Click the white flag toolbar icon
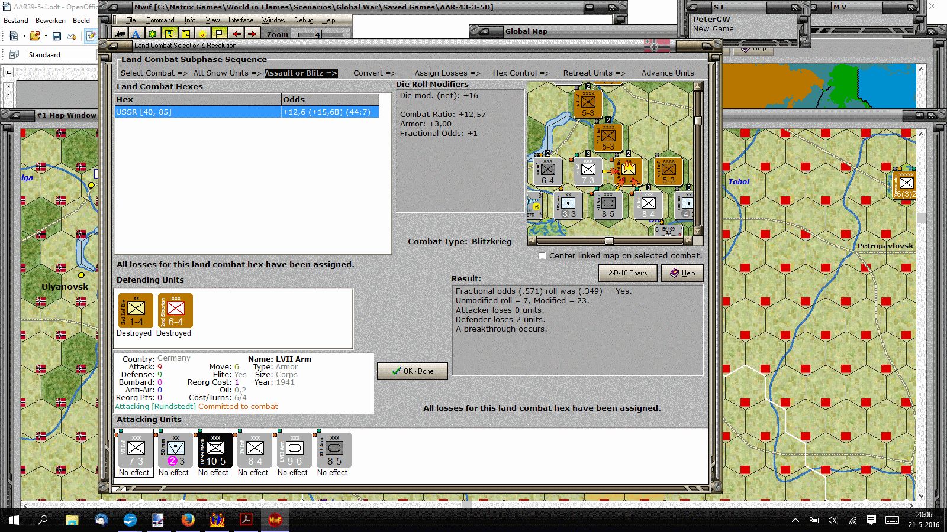Image resolution: width=947 pixels, height=532 pixels. pyautogui.click(x=219, y=34)
